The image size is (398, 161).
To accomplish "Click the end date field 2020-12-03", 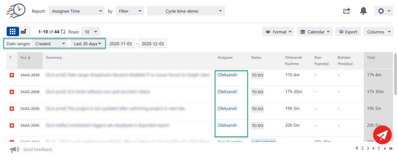I will tap(153, 44).
